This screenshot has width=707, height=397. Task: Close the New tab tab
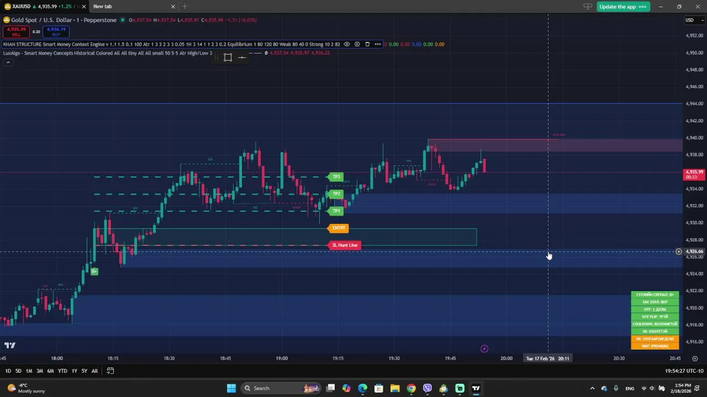point(173,7)
